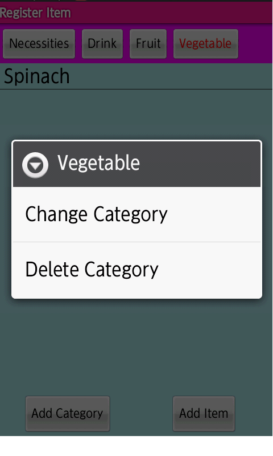
Task: Tap empty list area between Spinach and dialog
Action: click(136, 115)
